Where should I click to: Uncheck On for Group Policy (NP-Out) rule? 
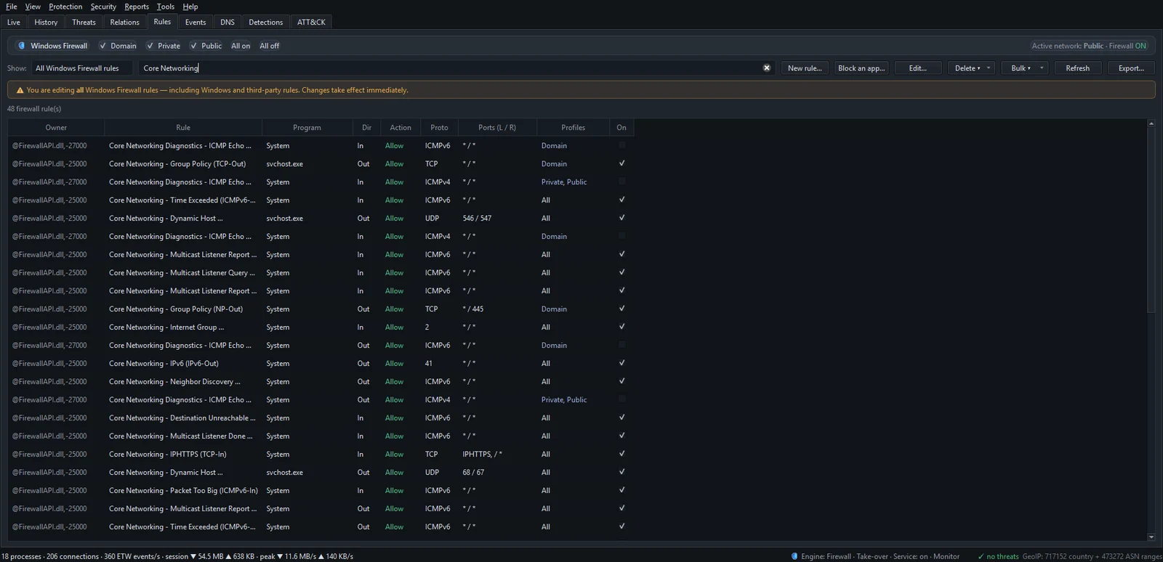click(x=621, y=309)
